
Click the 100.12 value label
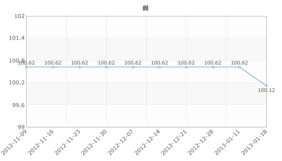pyautogui.click(x=266, y=90)
